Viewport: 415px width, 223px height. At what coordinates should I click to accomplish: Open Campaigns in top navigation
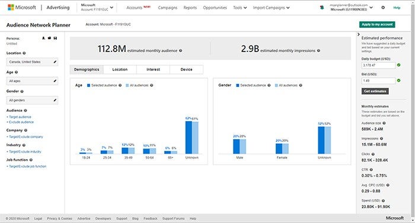tap(168, 8)
